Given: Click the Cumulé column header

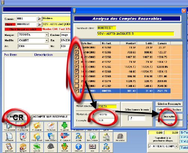Looking at the screenshot, I should point(162,43).
